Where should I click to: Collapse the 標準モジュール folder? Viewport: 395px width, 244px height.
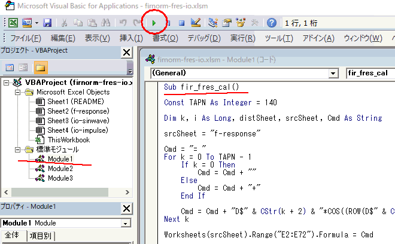pyautogui.click(x=17, y=150)
